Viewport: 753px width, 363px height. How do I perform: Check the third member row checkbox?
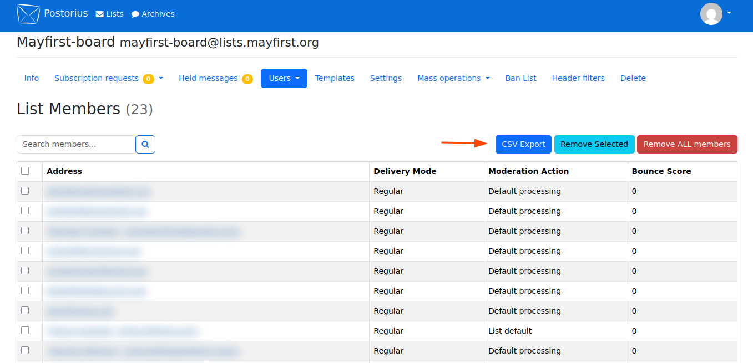click(x=25, y=231)
